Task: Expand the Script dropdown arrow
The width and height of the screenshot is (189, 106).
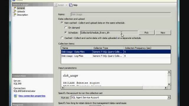Action: (66, 5)
